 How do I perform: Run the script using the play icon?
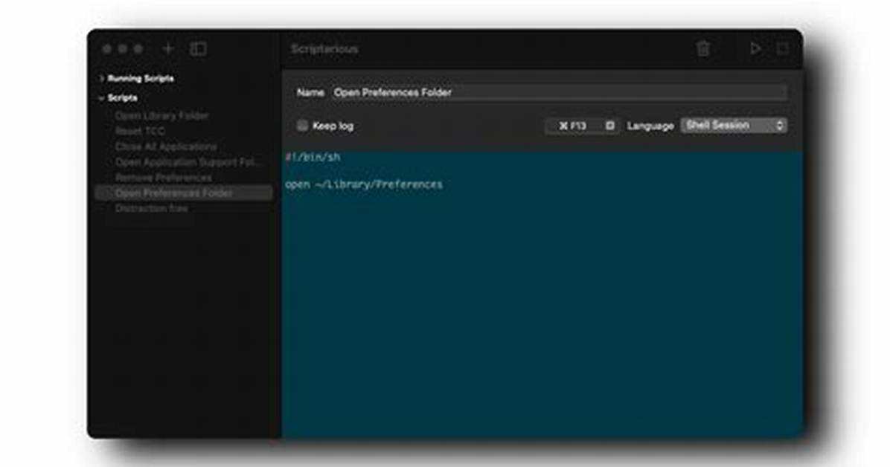pos(755,49)
